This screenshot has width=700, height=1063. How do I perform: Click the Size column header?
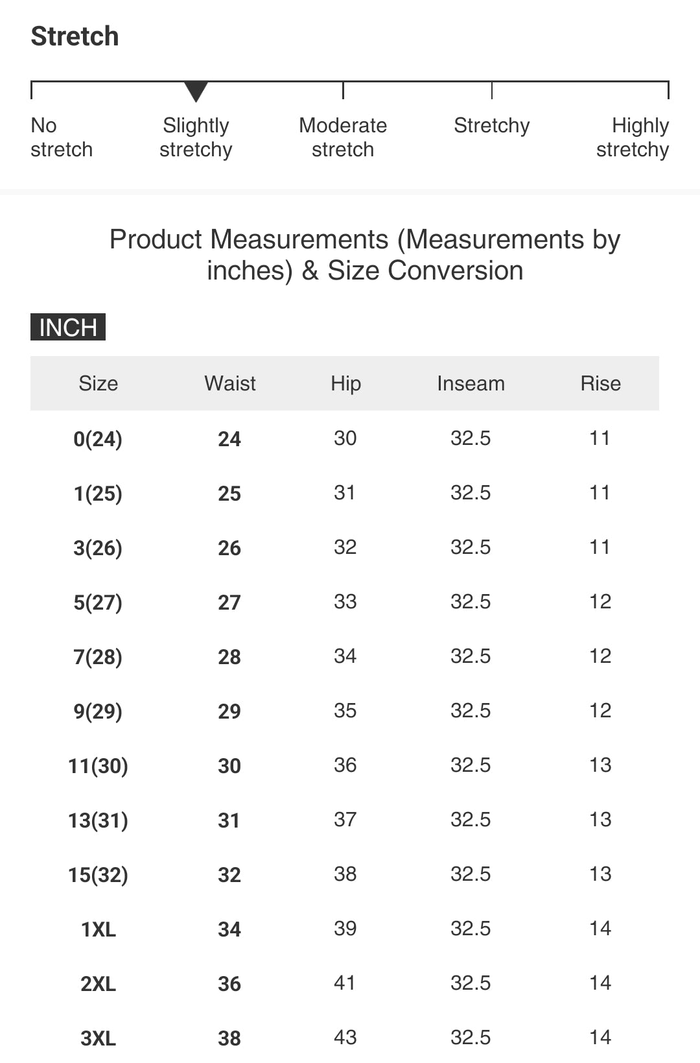98,383
